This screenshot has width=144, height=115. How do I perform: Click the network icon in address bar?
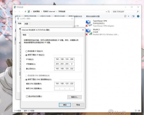[x=29, y=11]
